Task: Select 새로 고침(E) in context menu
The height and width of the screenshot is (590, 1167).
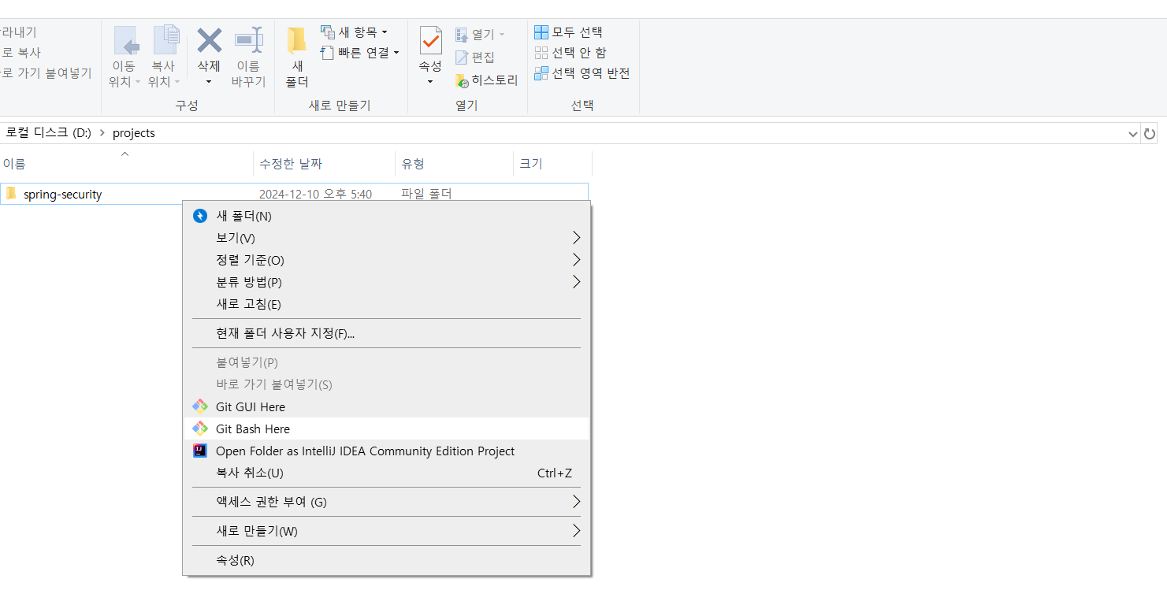Action: 386,304
